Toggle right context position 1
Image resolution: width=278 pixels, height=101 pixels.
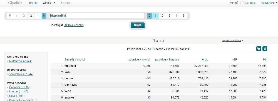tap(155, 16)
